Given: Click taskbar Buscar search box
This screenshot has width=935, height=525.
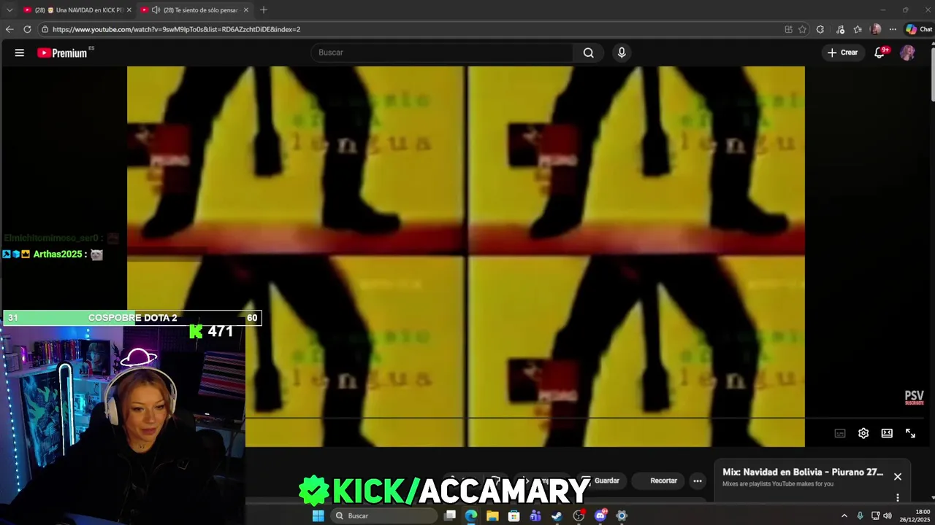Looking at the screenshot, I should click(383, 516).
